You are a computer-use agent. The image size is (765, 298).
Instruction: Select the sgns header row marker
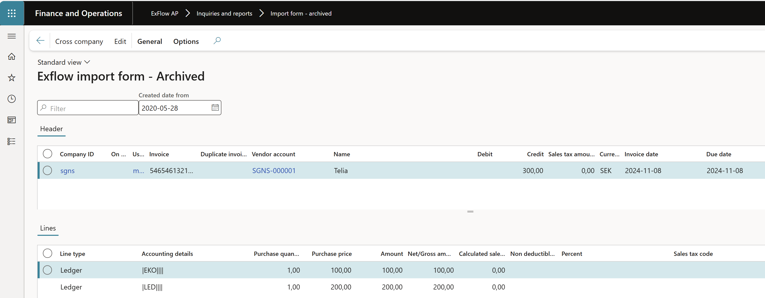tap(48, 171)
